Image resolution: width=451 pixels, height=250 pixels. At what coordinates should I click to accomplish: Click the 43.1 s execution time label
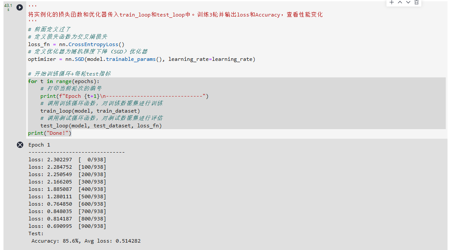(x=8, y=7)
